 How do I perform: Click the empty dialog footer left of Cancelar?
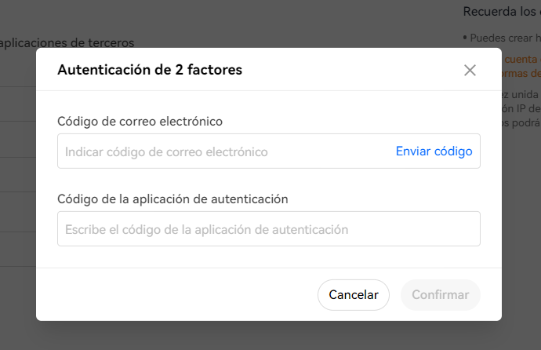[176, 295]
